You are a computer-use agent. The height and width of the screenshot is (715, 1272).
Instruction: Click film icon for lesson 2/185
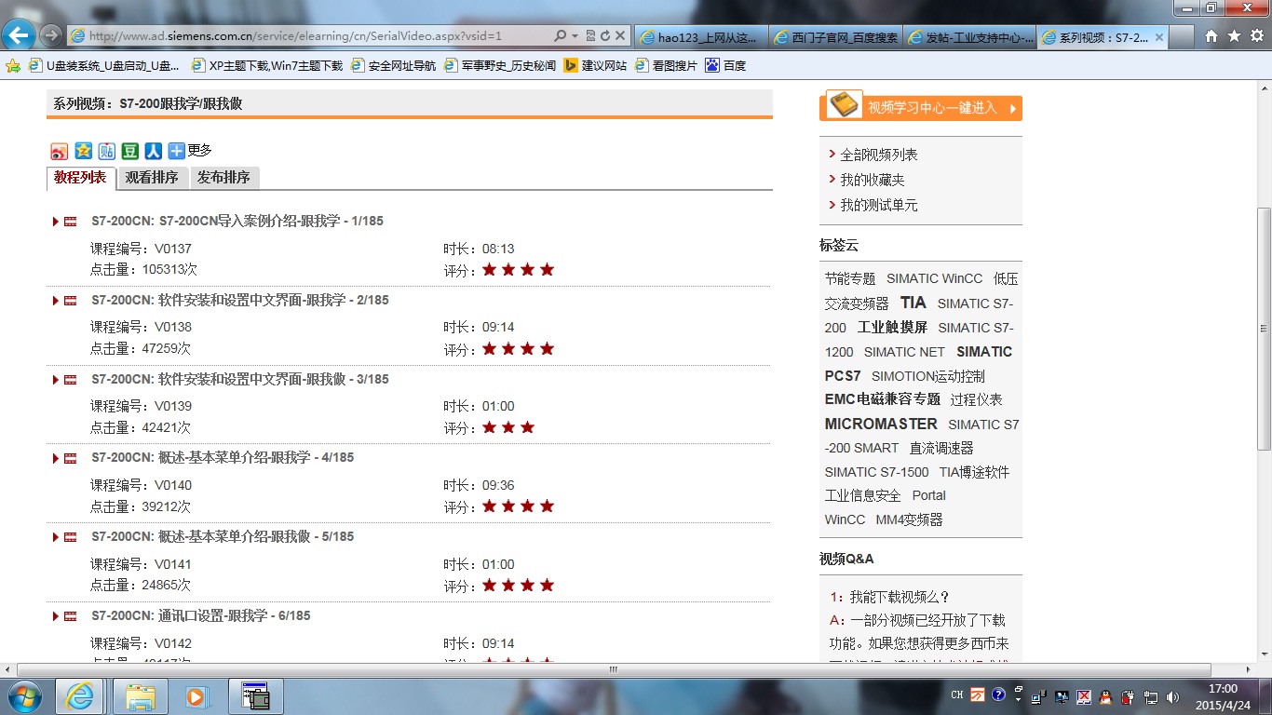point(71,301)
